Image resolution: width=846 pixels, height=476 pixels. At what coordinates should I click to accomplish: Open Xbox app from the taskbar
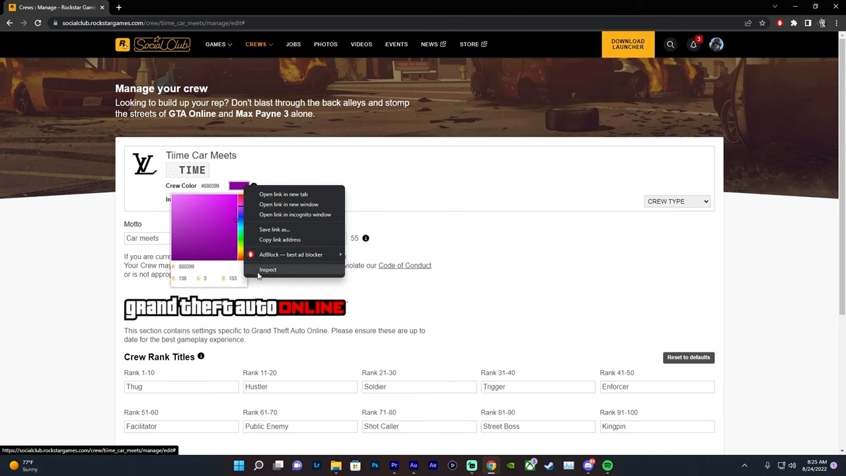click(x=530, y=465)
